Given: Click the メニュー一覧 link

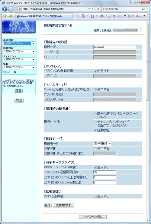Looking at the screenshot, I should [x=10, y=72].
